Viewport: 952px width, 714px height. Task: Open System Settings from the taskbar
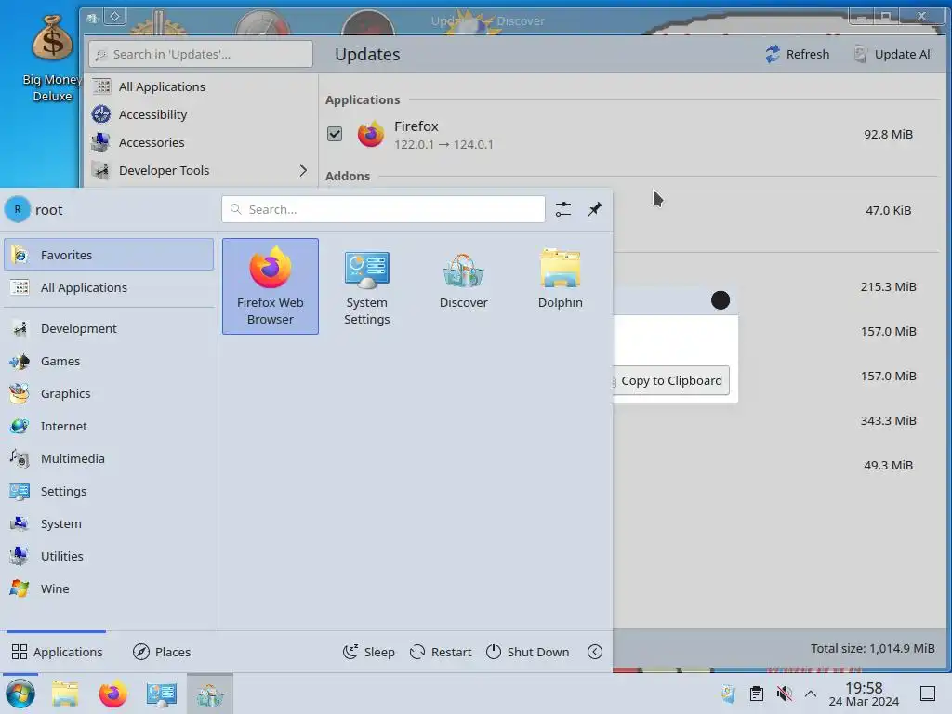[162, 694]
